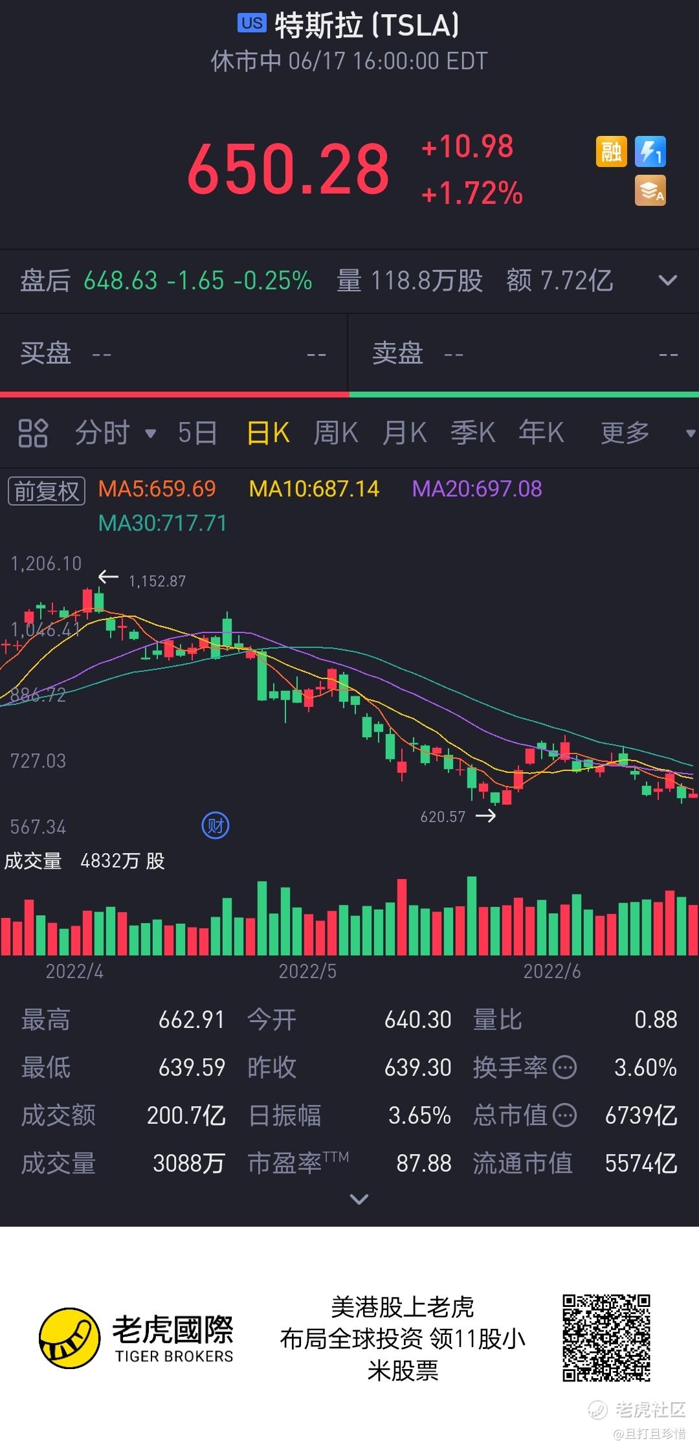This screenshot has height=1450, width=699.
Task: Tap the 额 7.72亿 after-hours turnover
Action: click(x=560, y=281)
